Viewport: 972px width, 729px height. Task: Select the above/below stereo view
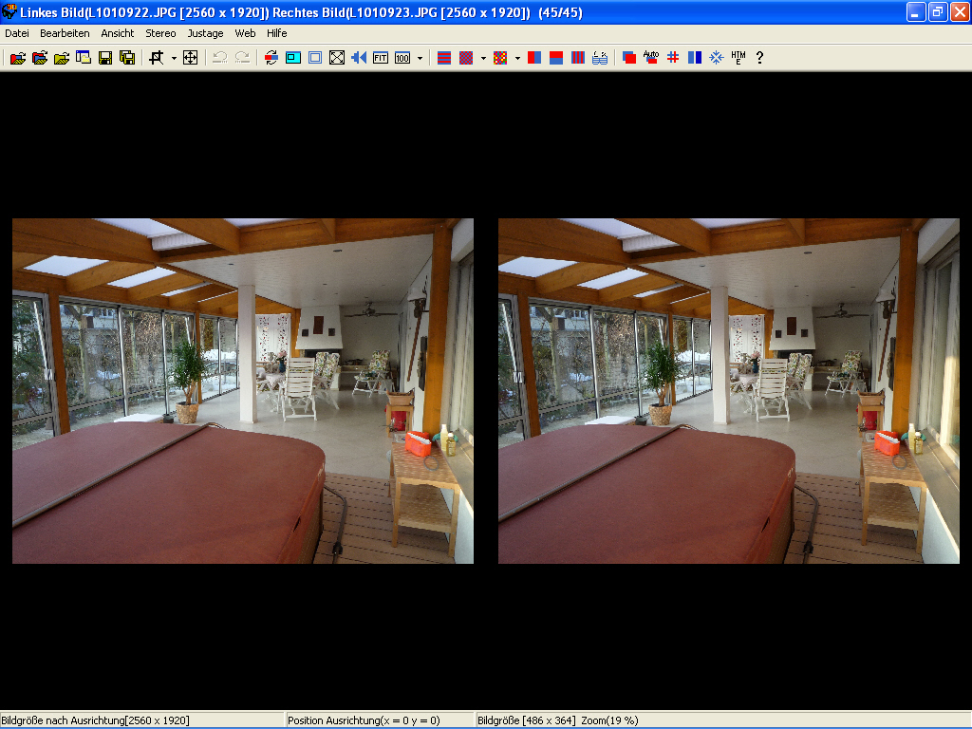(x=556, y=58)
